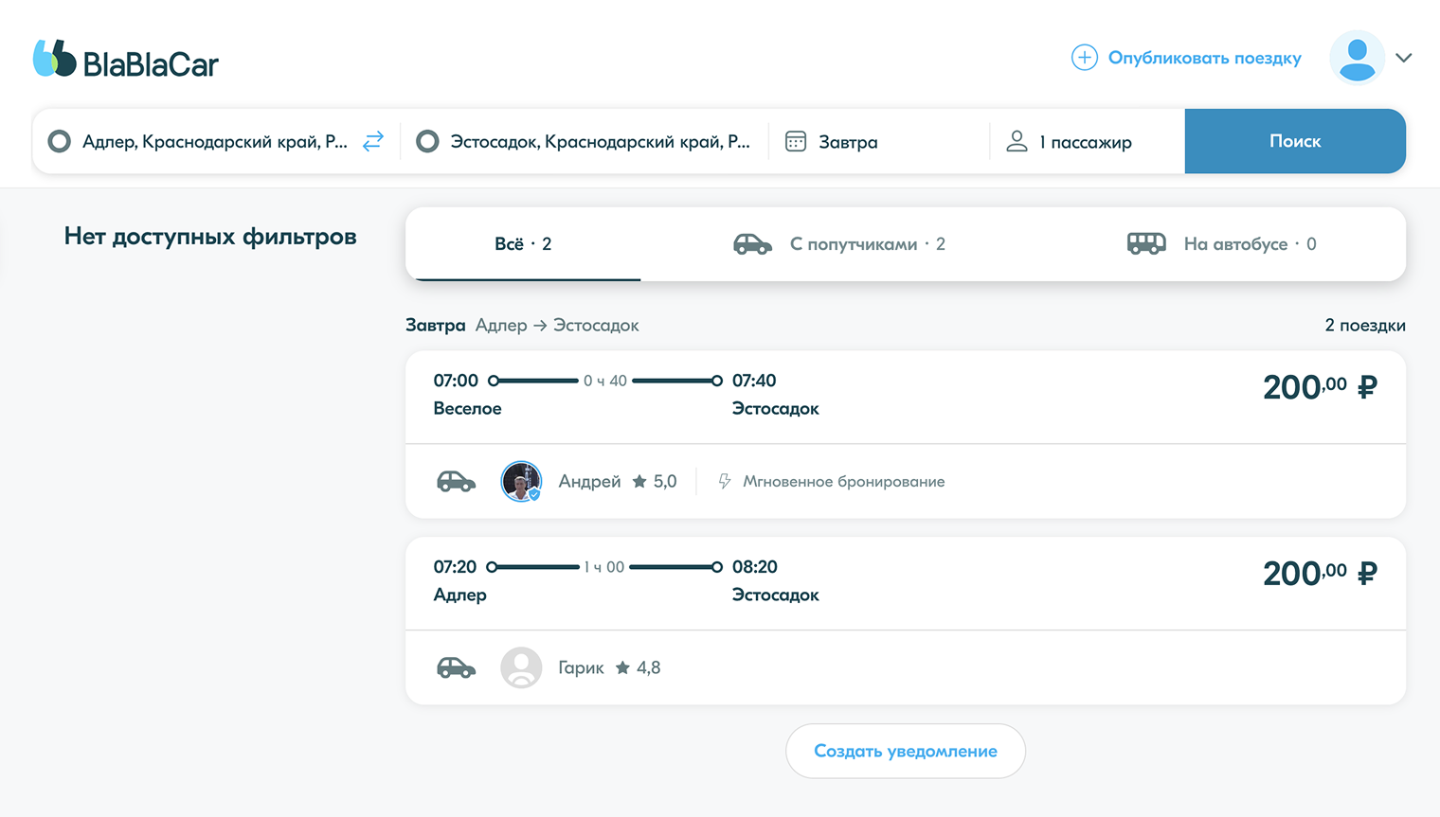The height and width of the screenshot is (817, 1440).
Task: Click the Эстосадок destination input field
Action: pyautogui.click(x=599, y=142)
